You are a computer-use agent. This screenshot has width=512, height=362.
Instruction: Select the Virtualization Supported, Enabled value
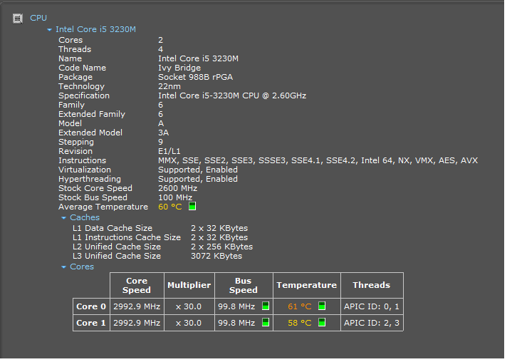pos(198,170)
